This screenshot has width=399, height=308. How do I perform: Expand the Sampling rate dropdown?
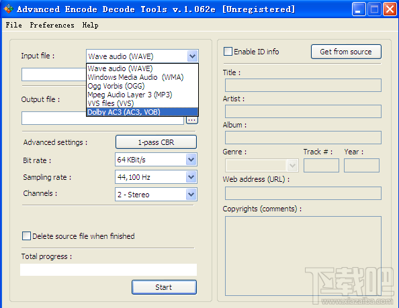click(x=191, y=177)
